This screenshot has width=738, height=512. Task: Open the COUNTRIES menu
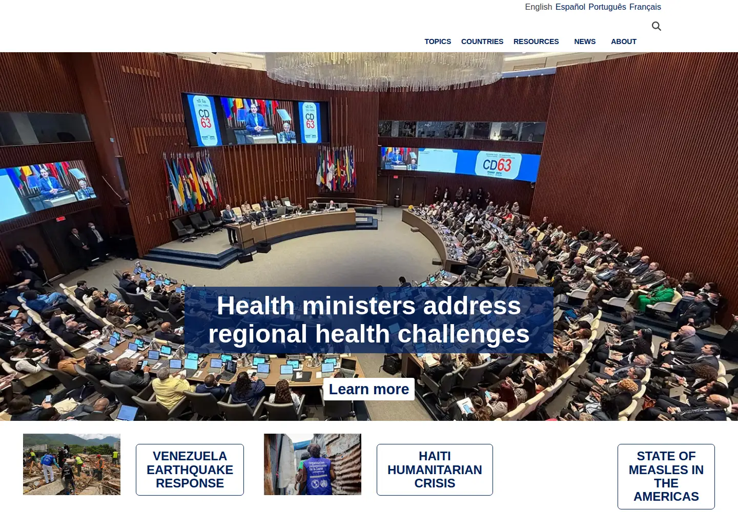pos(482,41)
